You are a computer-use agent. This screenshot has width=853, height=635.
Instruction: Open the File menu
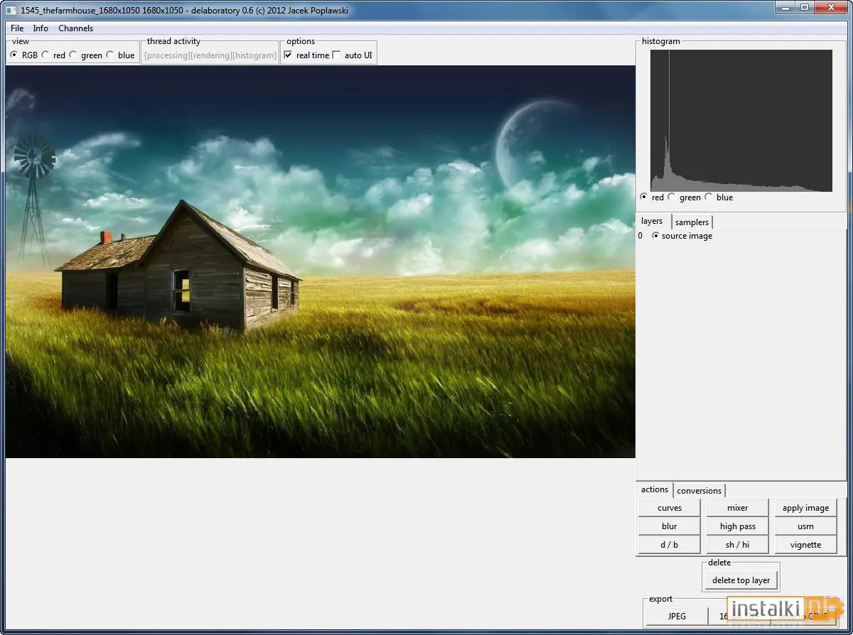(17, 28)
